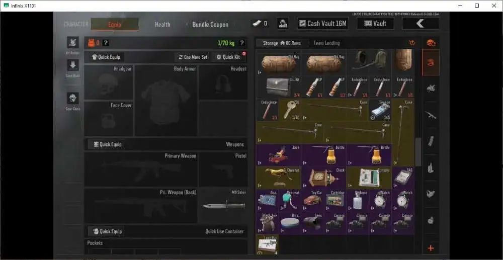Open the Vault button
503x260 pixels.
[x=375, y=24]
